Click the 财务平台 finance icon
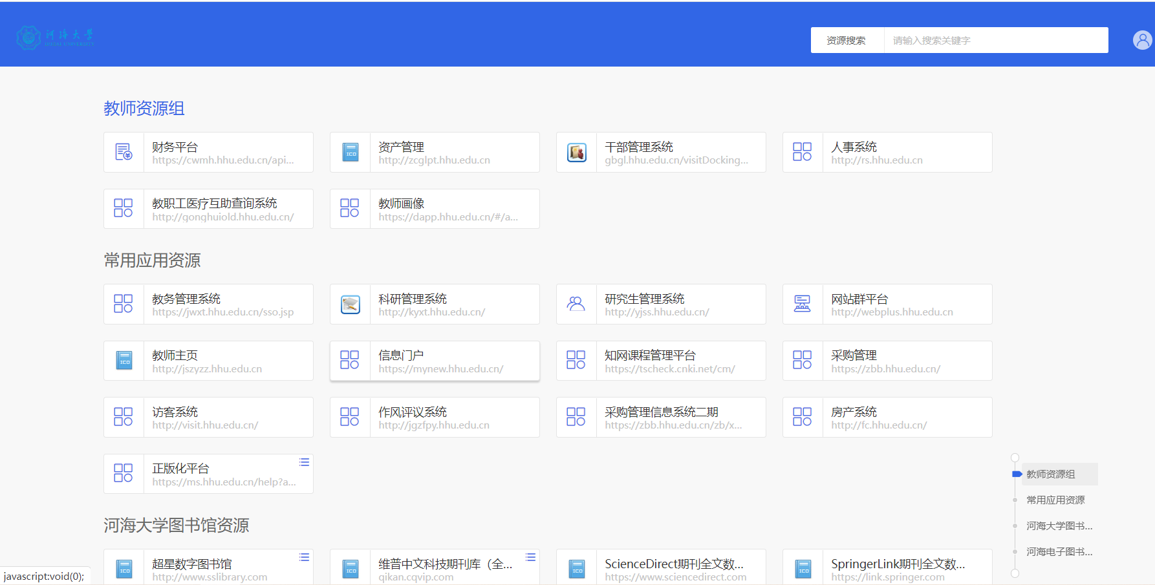The height and width of the screenshot is (585, 1155). (x=124, y=153)
